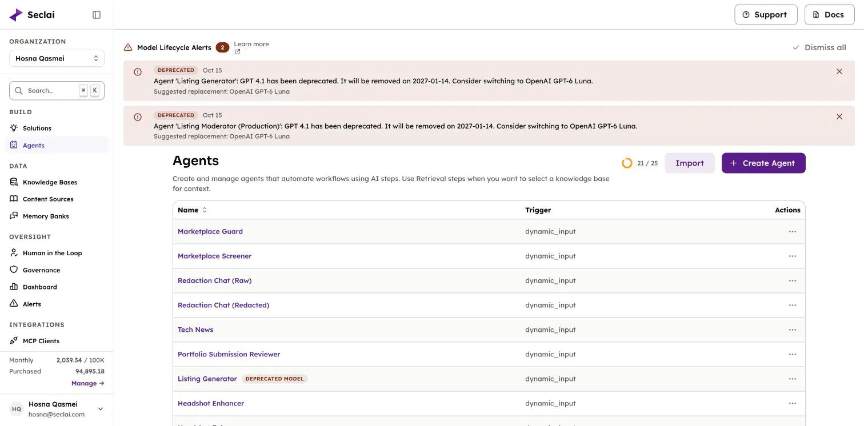Focus the sidebar Search field
864x426 pixels.
coord(57,91)
